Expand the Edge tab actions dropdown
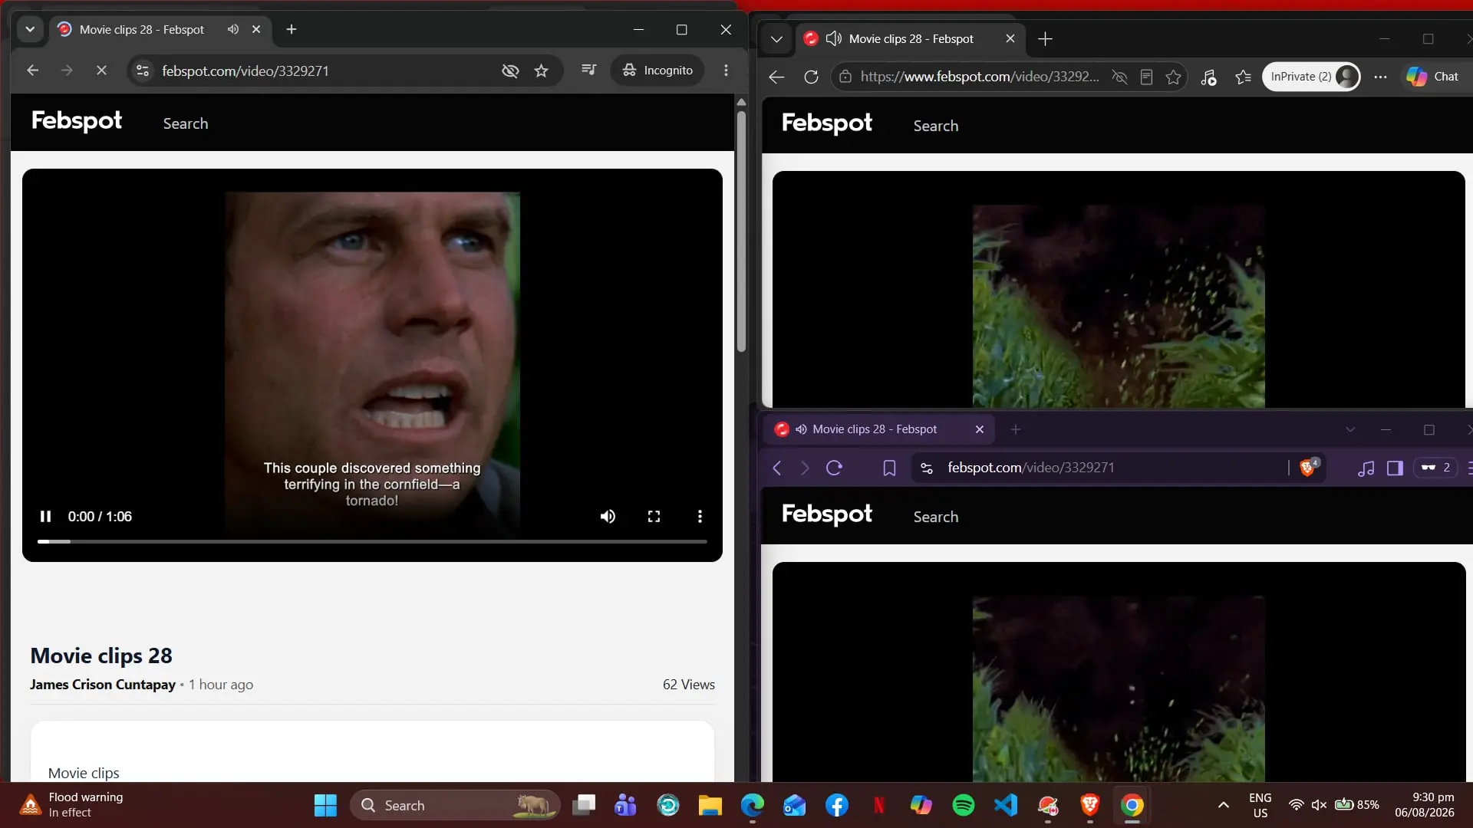 click(776, 39)
